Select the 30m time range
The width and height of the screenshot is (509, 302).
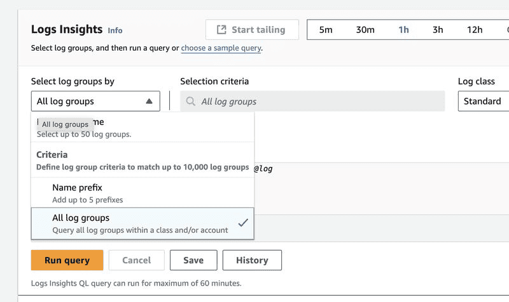click(365, 30)
